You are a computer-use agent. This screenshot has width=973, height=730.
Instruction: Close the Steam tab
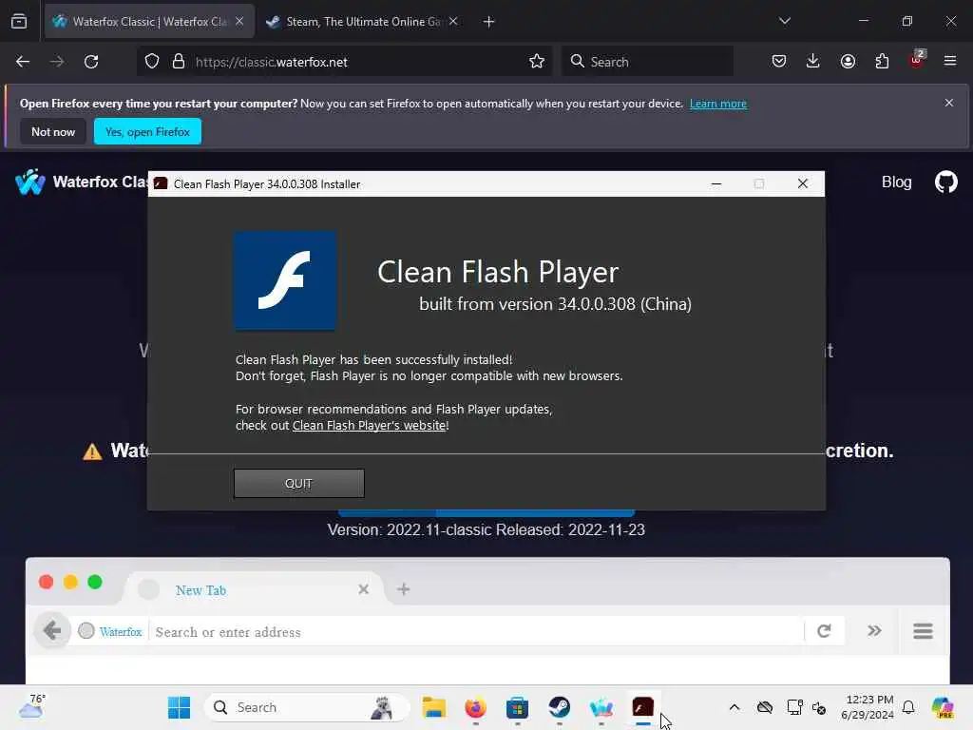tap(453, 22)
